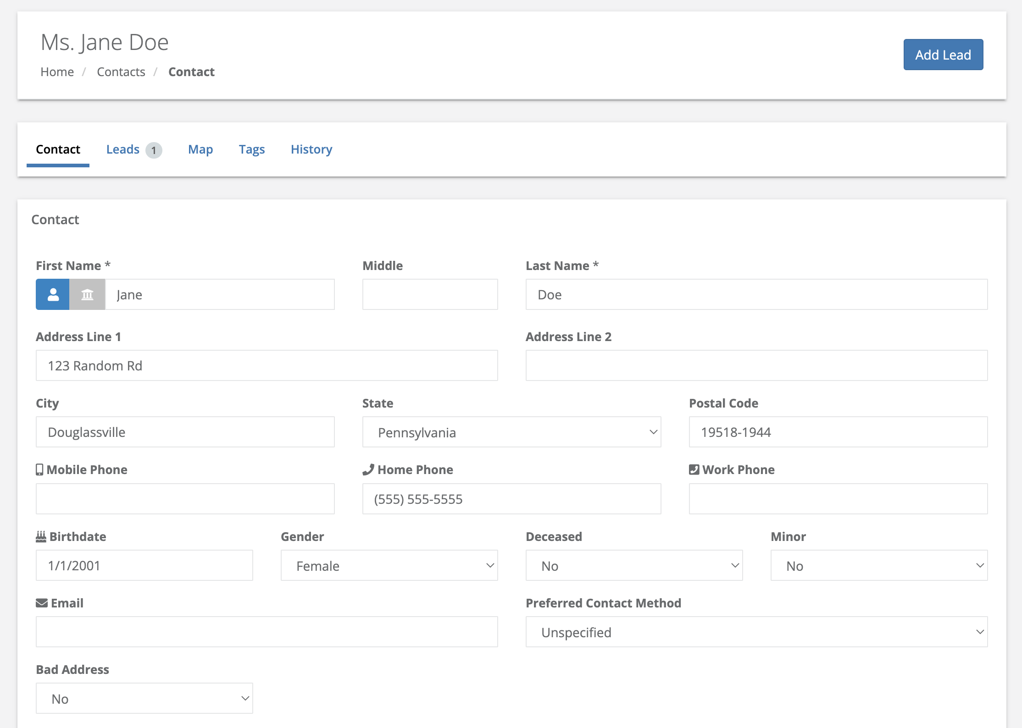The height and width of the screenshot is (728, 1022).
Task: Focus the Email input field
Action: pyautogui.click(x=267, y=632)
